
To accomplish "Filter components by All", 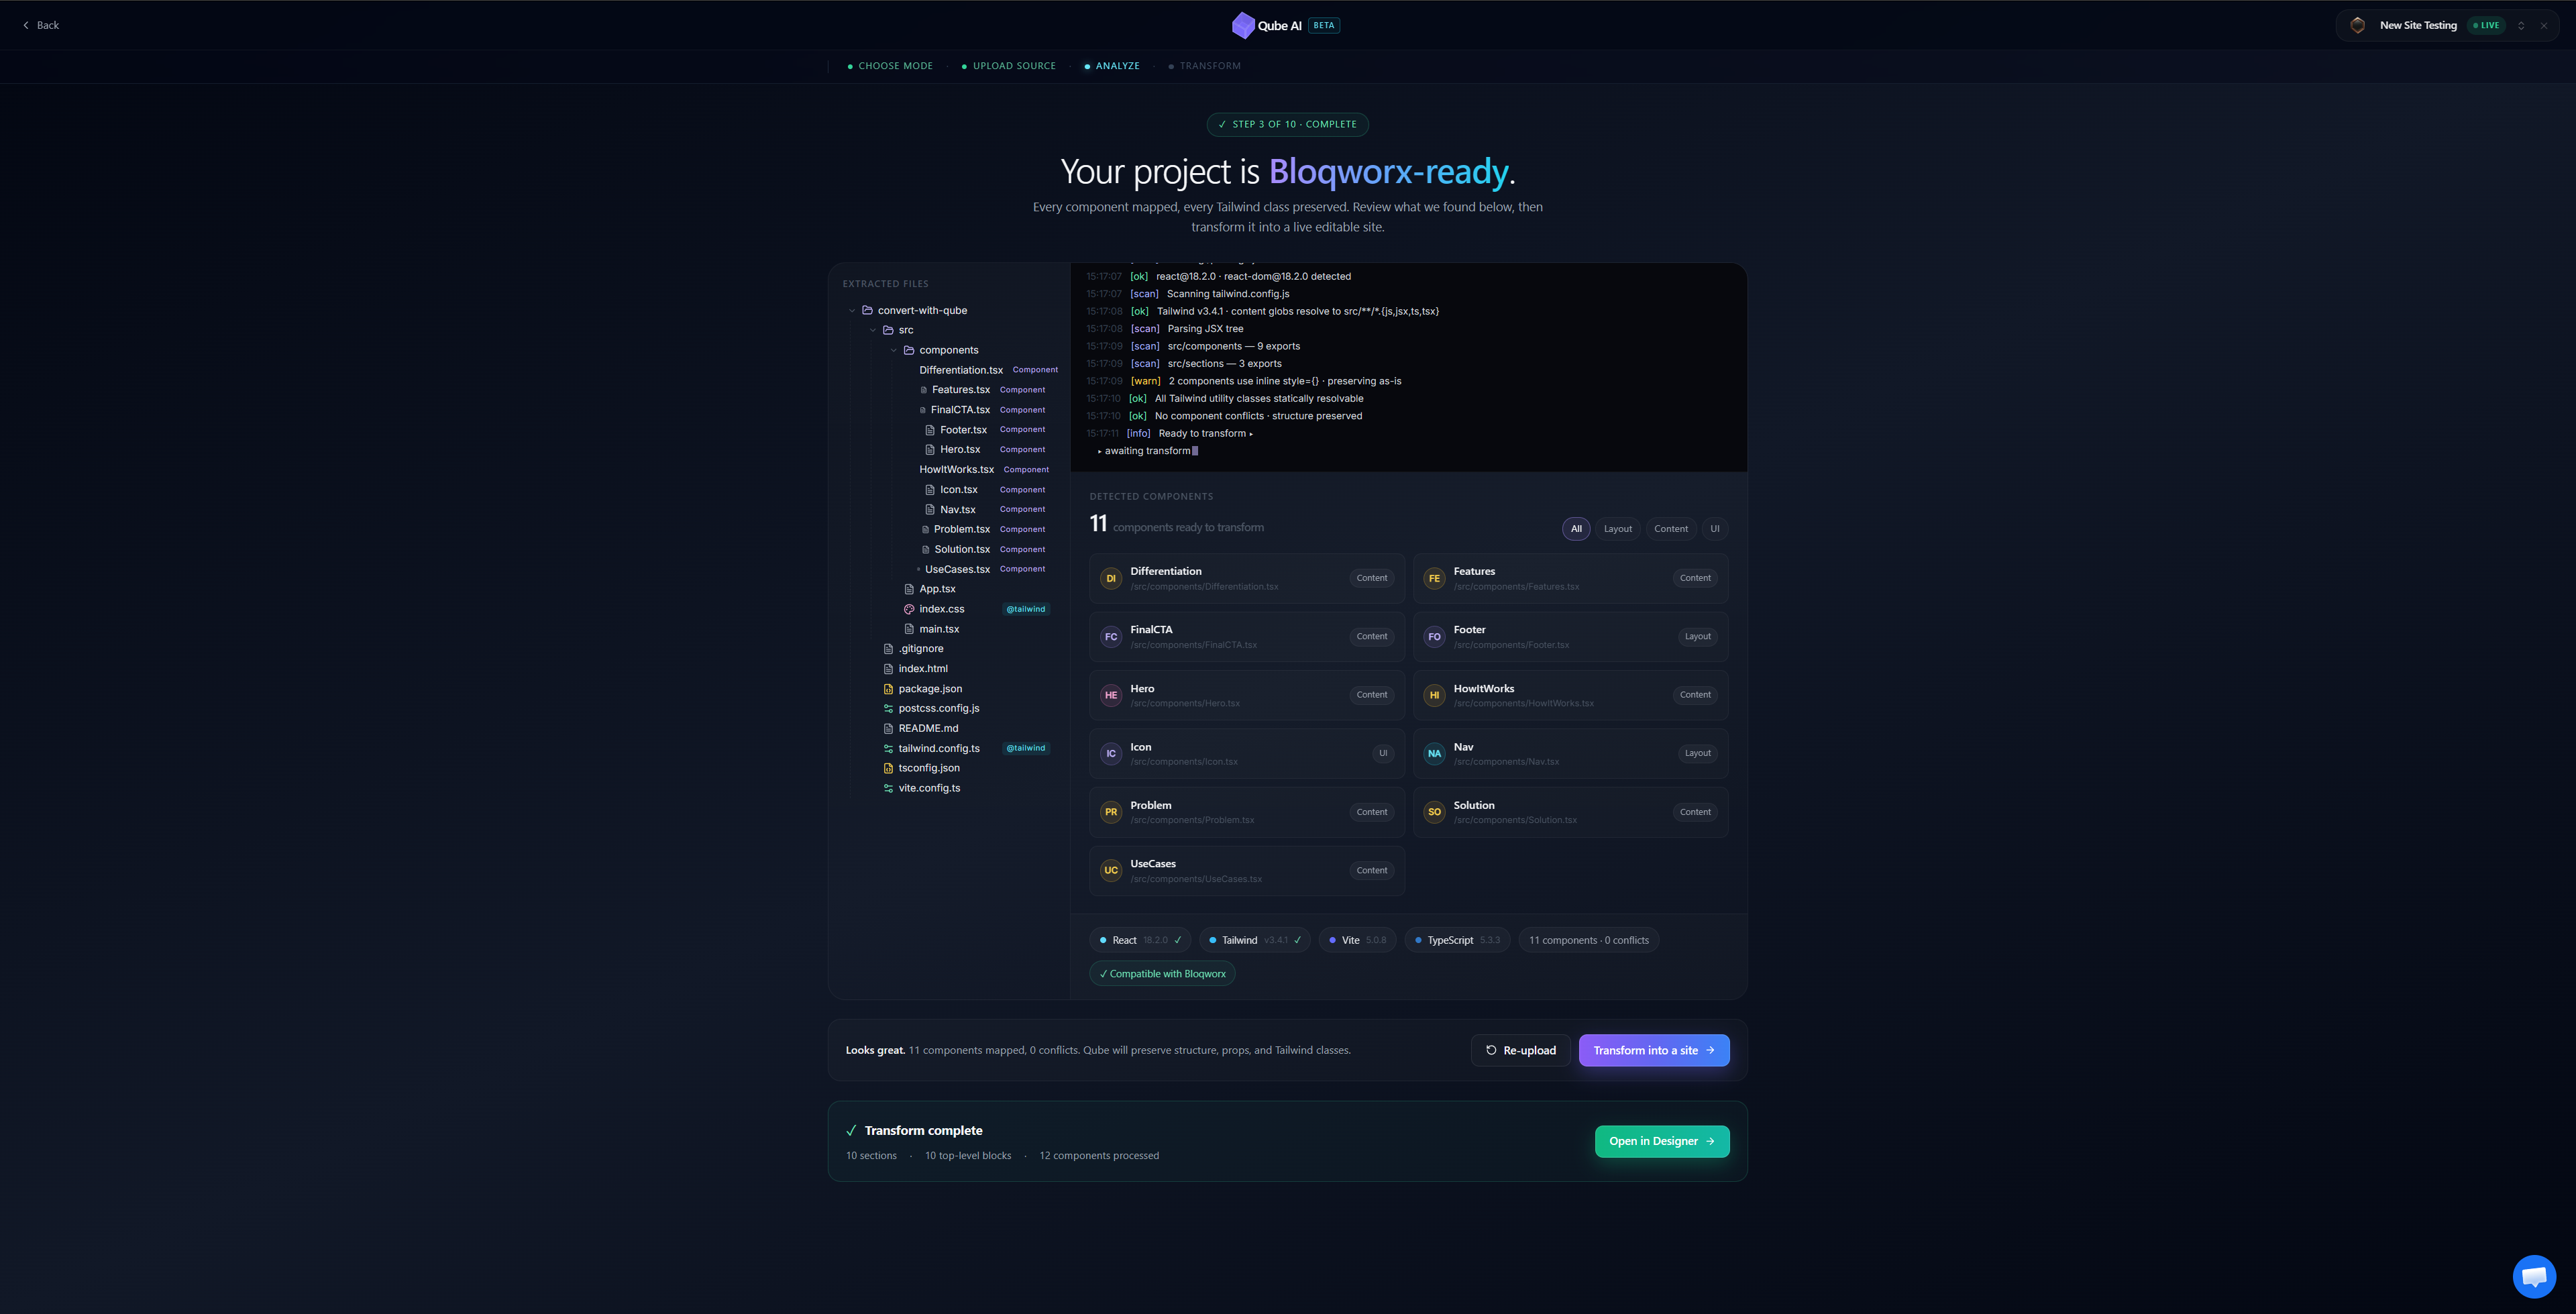I will (x=1575, y=529).
